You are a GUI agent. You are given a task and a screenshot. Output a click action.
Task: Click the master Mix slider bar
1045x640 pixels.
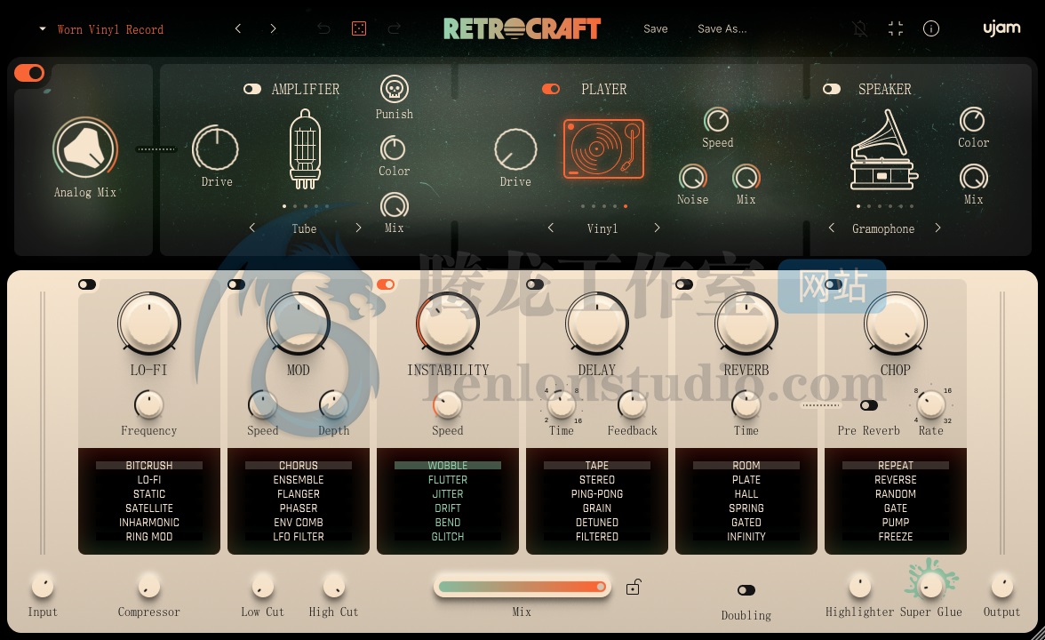click(x=522, y=587)
